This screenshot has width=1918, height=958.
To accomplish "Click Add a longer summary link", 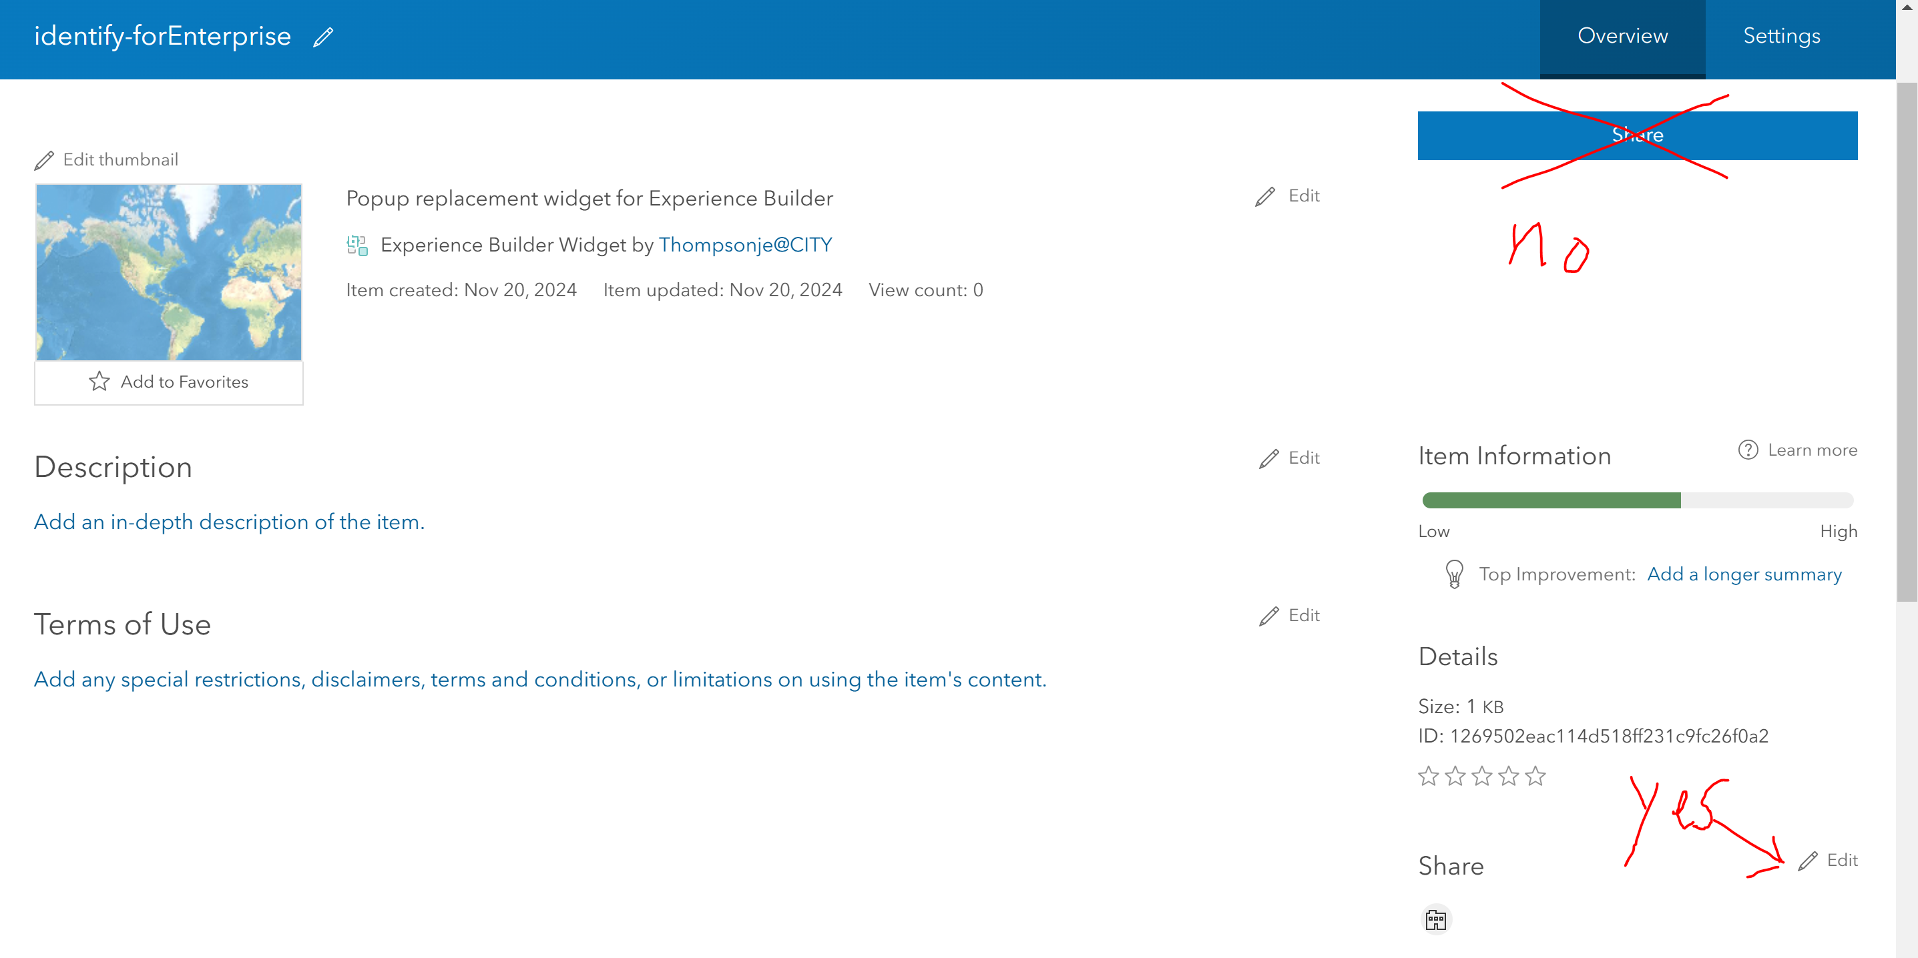I will click(1744, 574).
